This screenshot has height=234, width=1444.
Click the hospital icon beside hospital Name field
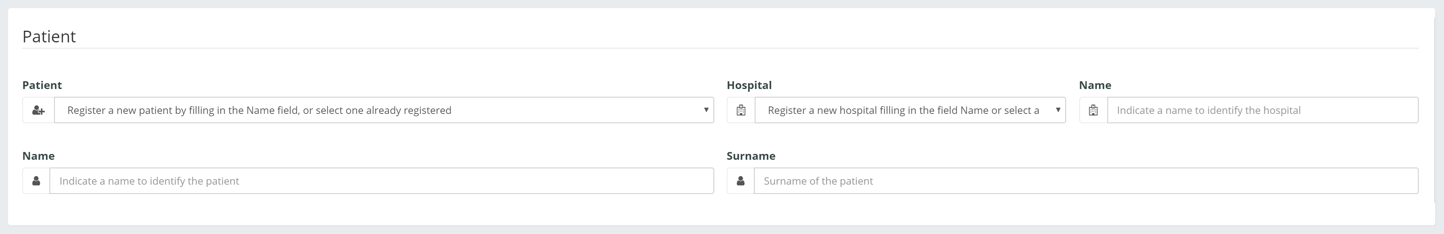(1093, 110)
